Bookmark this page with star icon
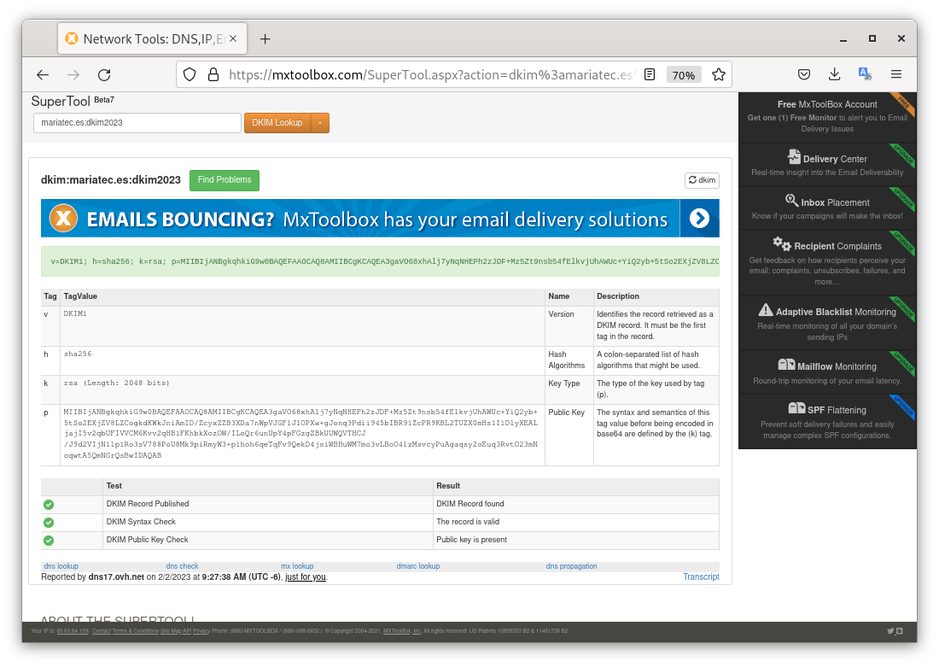Screen dimensions: 939x667 (x=719, y=75)
